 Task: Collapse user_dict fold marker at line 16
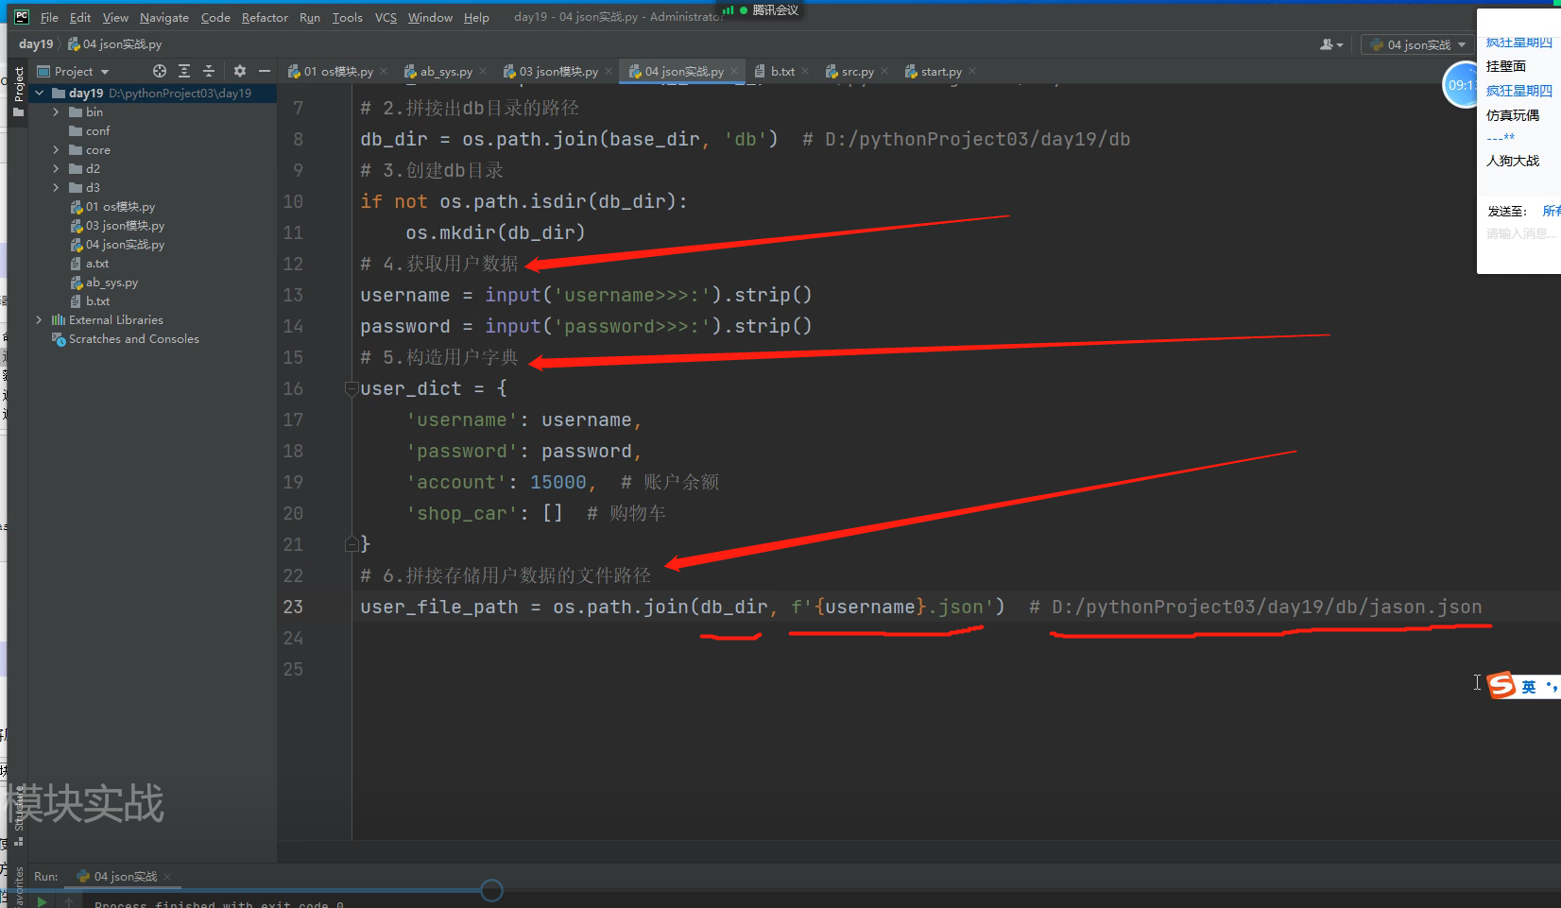tap(352, 388)
